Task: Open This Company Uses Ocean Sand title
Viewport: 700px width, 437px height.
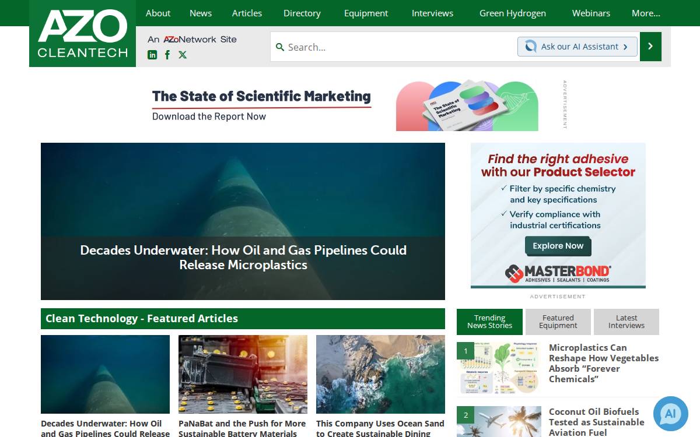Action: [380, 428]
